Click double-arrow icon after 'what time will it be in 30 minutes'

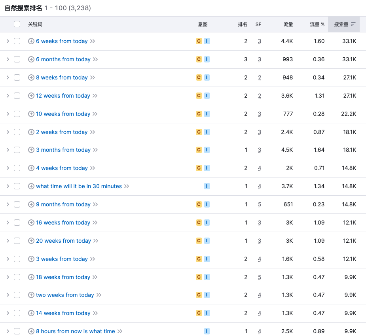click(x=127, y=186)
